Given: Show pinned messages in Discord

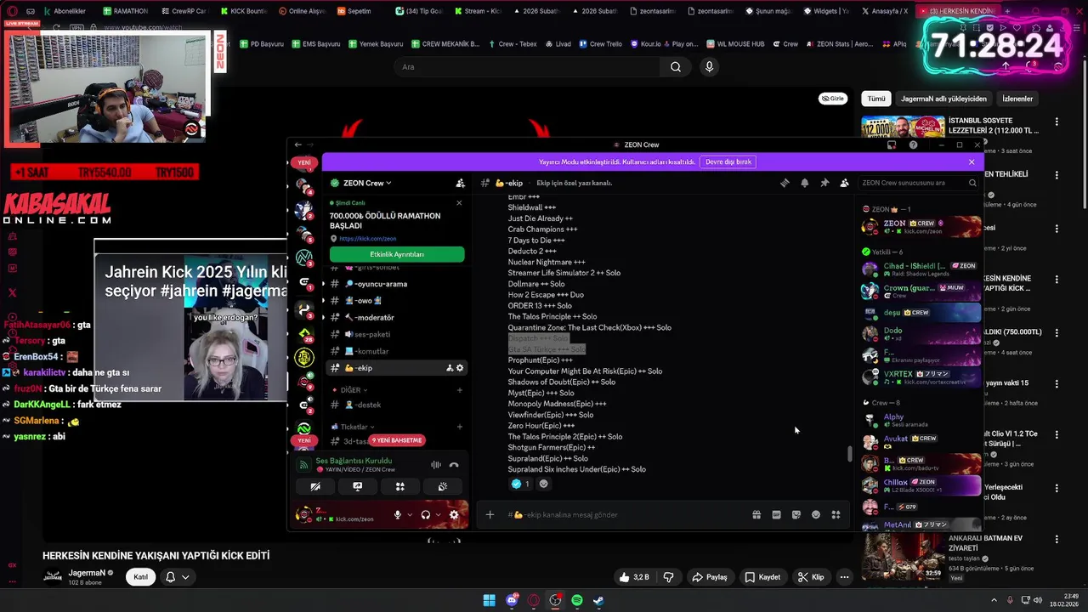Looking at the screenshot, I should [x=824, y=183].
